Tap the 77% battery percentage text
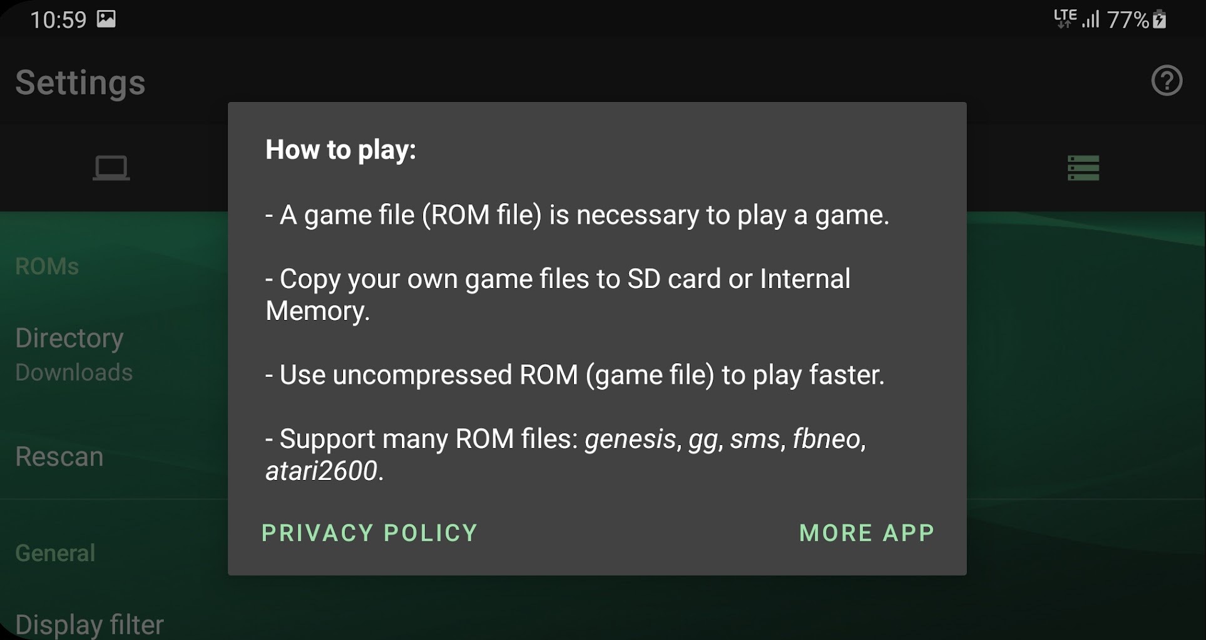 (x=1128, y=20)
